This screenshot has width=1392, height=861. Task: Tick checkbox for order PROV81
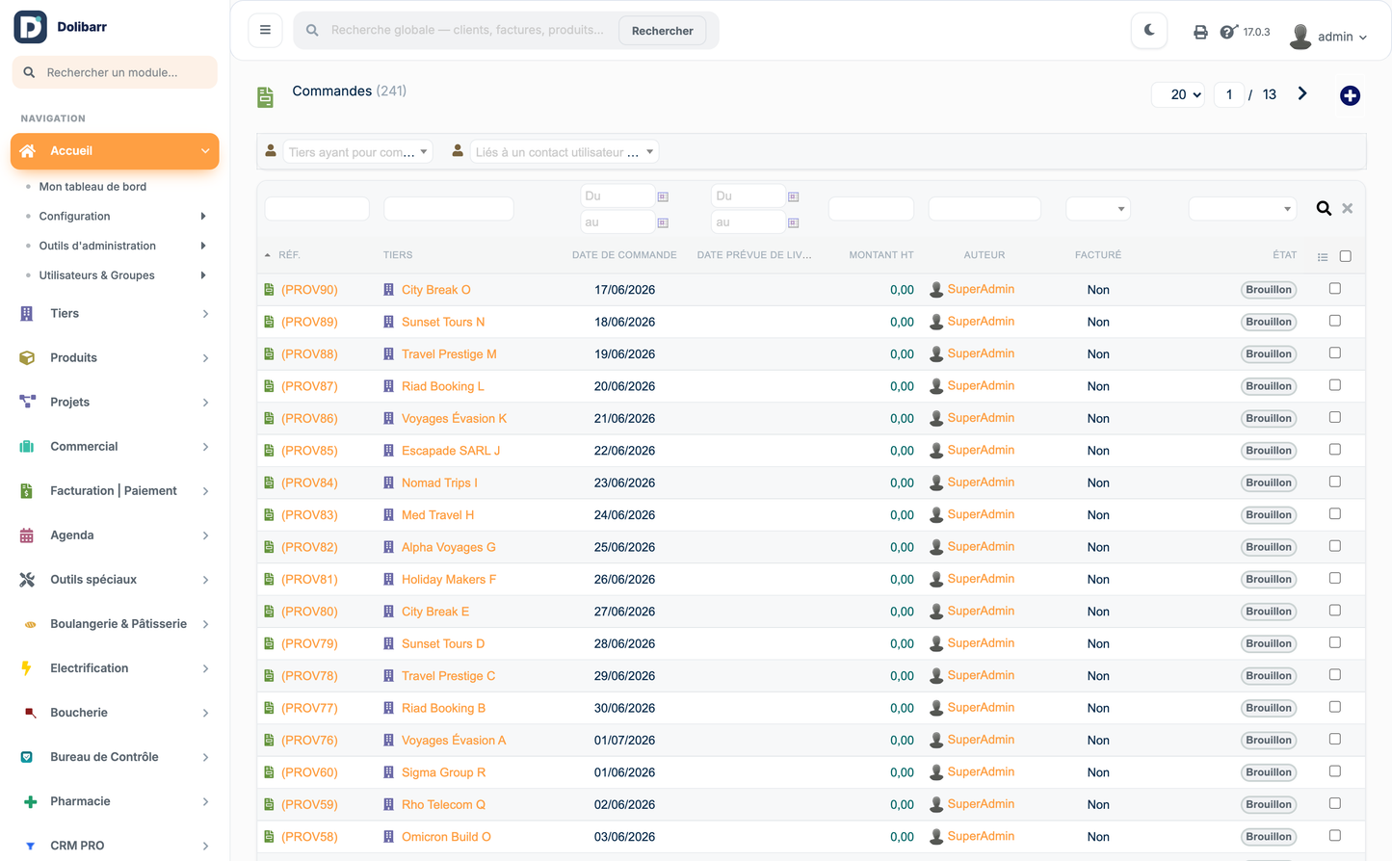tap(1335, 578)
